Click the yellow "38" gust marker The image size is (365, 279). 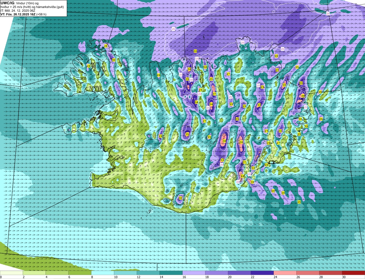point(303,96)
